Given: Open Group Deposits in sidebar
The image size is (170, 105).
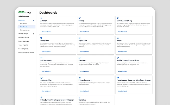Looking at the screenshot, I should pos(23,45).
